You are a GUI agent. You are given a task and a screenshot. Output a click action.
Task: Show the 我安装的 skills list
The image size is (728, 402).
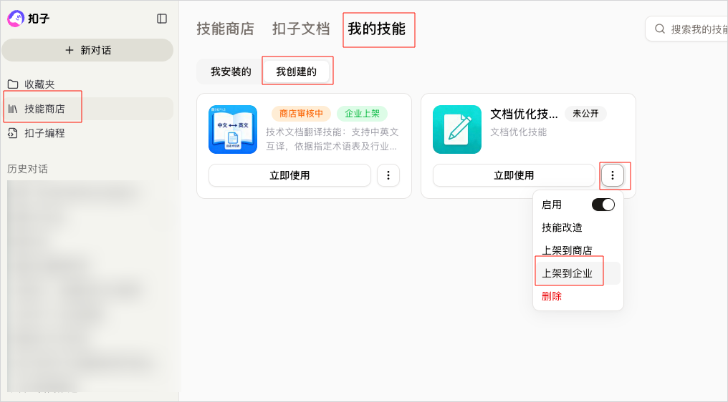231,72
